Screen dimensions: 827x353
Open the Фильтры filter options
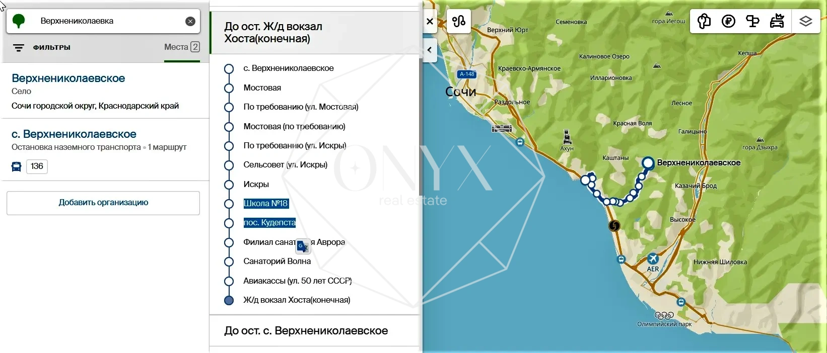[x=42, y=48]
